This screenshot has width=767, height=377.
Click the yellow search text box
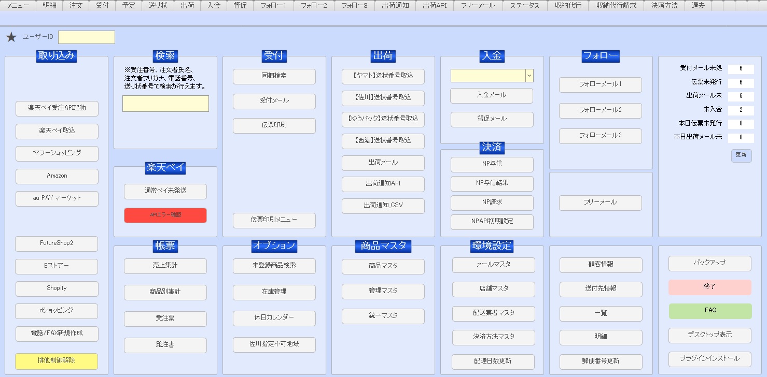[x=165, y=104]
